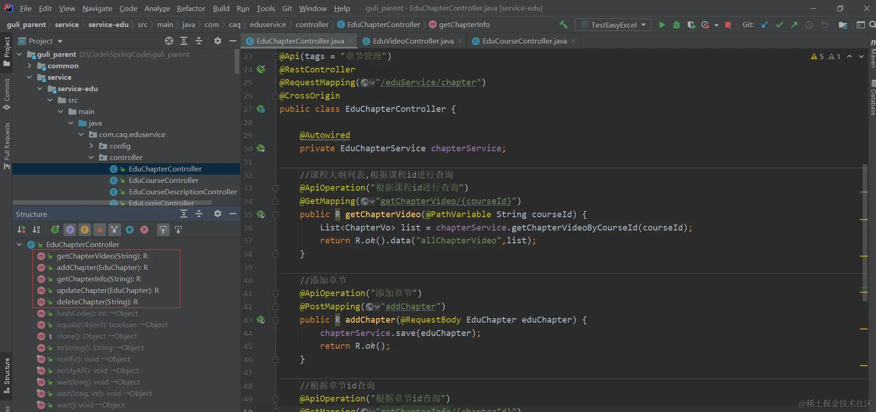Start debugging with the green bug icon
Viewport: 876px width, 412px height.
[x=676, y=25]
